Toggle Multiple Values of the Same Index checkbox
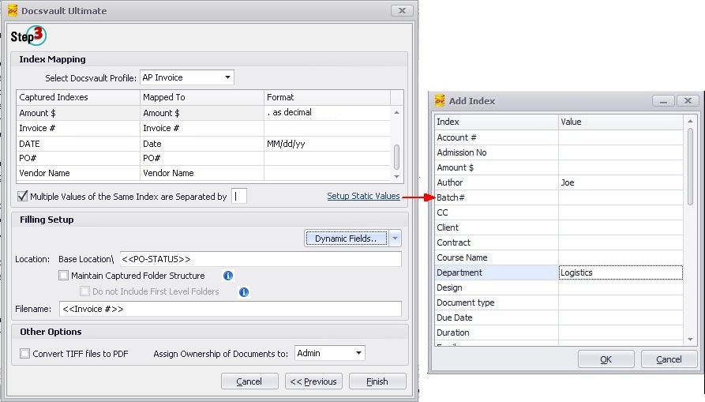This screenshot has width=705, height=402. point(22,196)
